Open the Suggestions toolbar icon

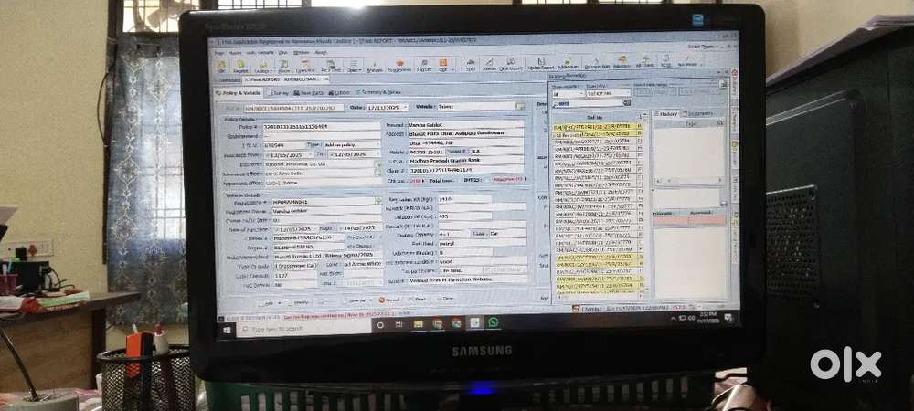[x=399, y=67]
